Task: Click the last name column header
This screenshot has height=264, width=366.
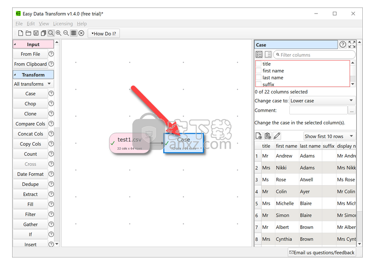Action: 310,146
